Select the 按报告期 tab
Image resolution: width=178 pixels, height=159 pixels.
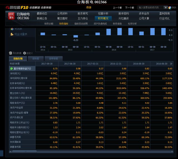coord(18,59)
